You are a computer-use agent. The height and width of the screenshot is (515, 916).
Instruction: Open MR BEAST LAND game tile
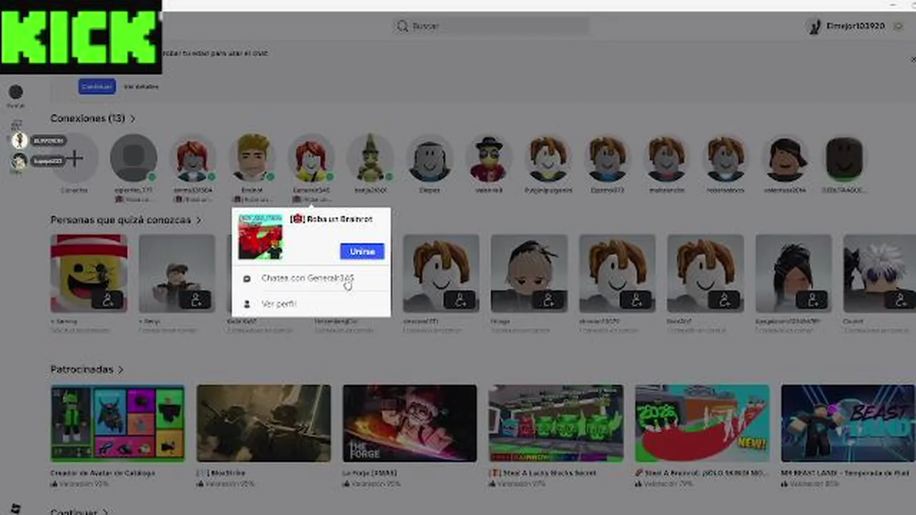click(x=848, y=423)
